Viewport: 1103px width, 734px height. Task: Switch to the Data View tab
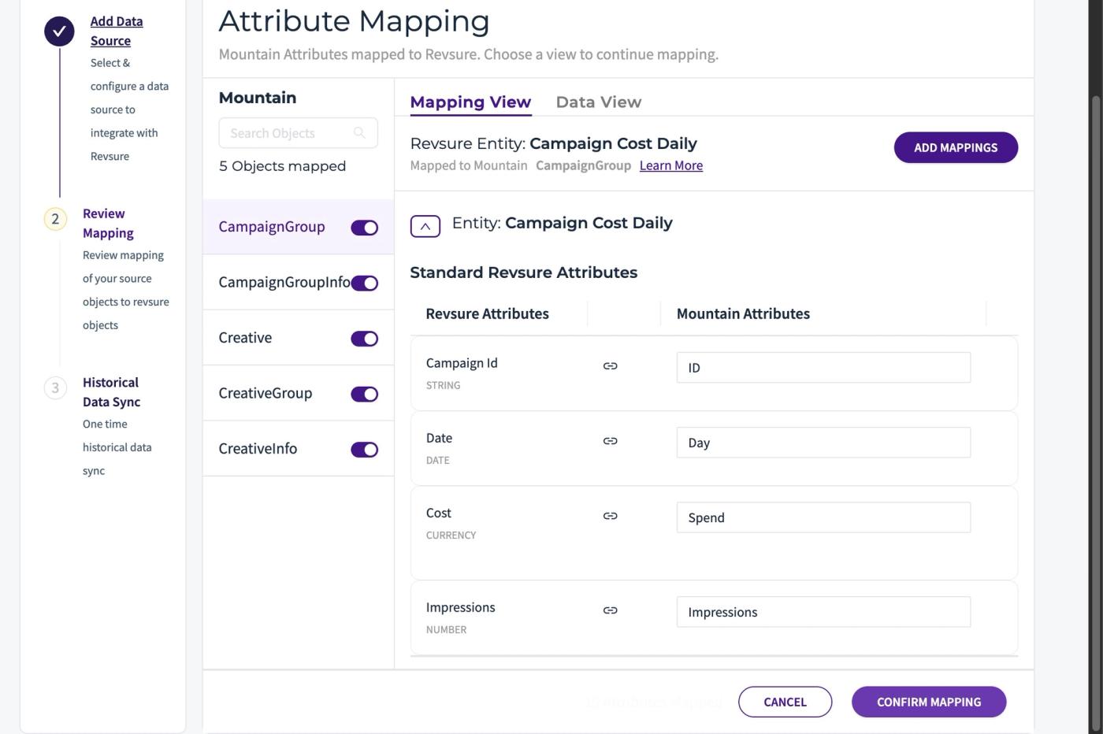[x=599, y=102]
